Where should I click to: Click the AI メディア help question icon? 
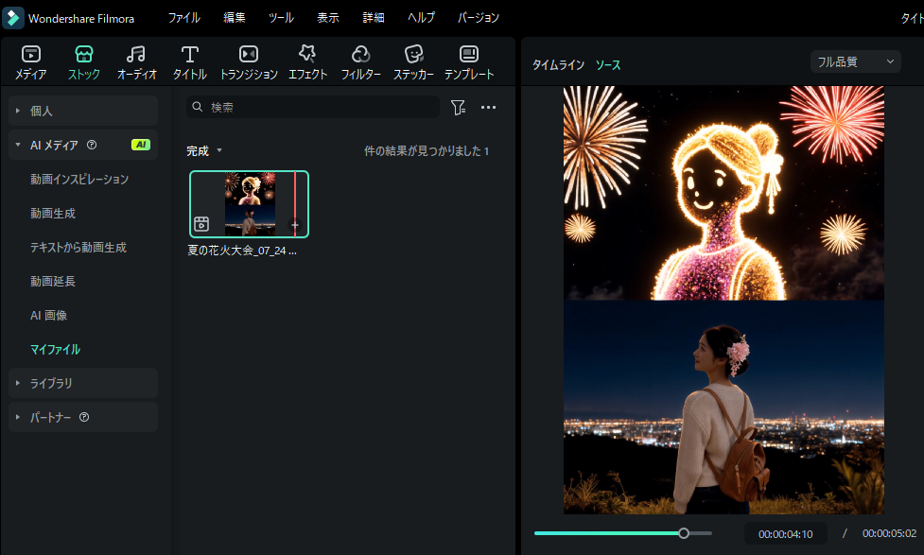pyautogui.click(x=92, y=145)
